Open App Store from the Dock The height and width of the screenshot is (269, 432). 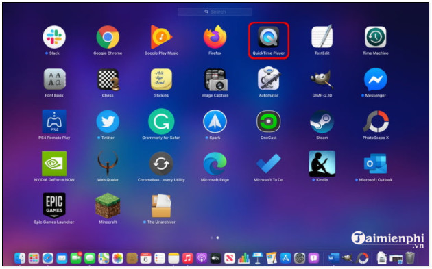286,258
